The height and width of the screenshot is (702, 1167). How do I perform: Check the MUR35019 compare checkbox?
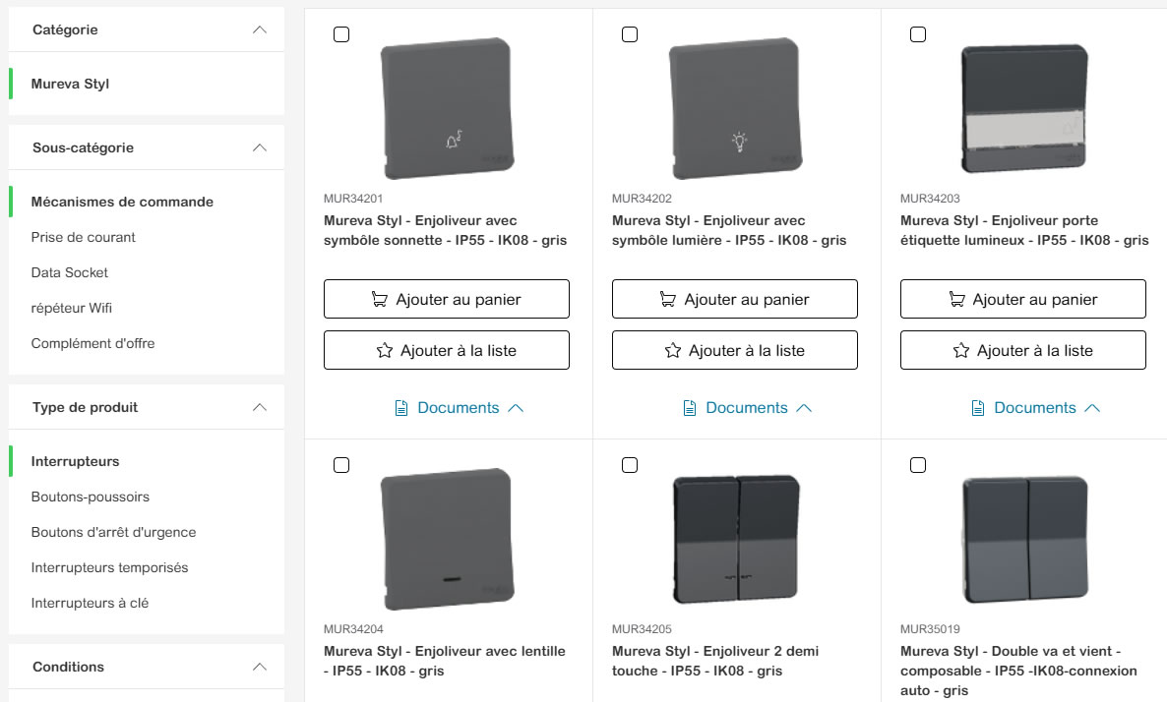(x=918, y=465)
